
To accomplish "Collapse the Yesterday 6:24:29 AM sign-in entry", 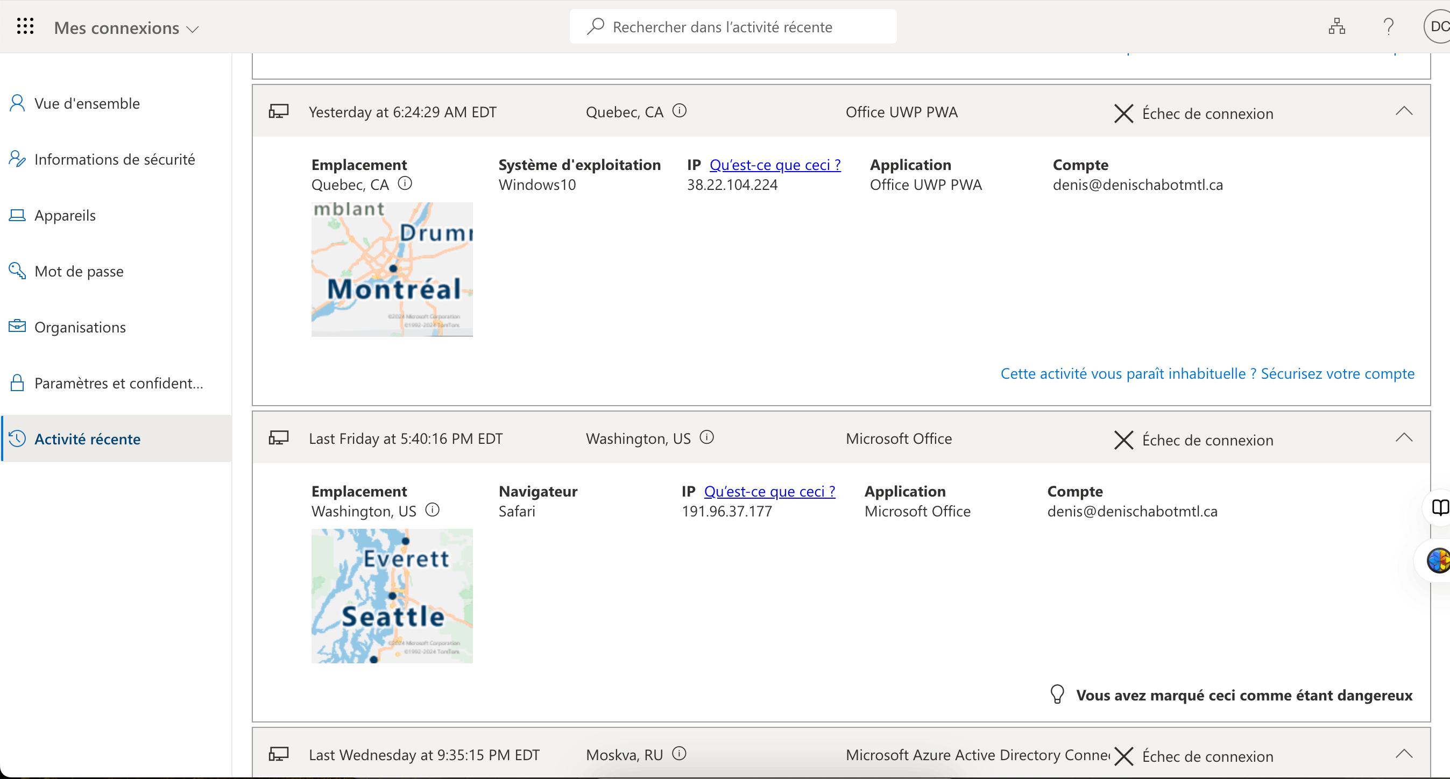I will pyautogui.click(x=1404, y=111).
